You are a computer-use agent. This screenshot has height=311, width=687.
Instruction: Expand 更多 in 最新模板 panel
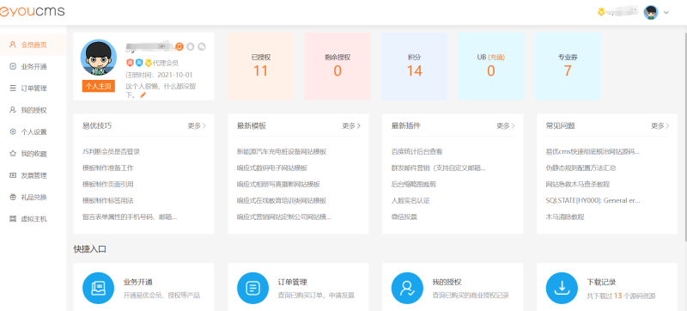coord(351,125)
